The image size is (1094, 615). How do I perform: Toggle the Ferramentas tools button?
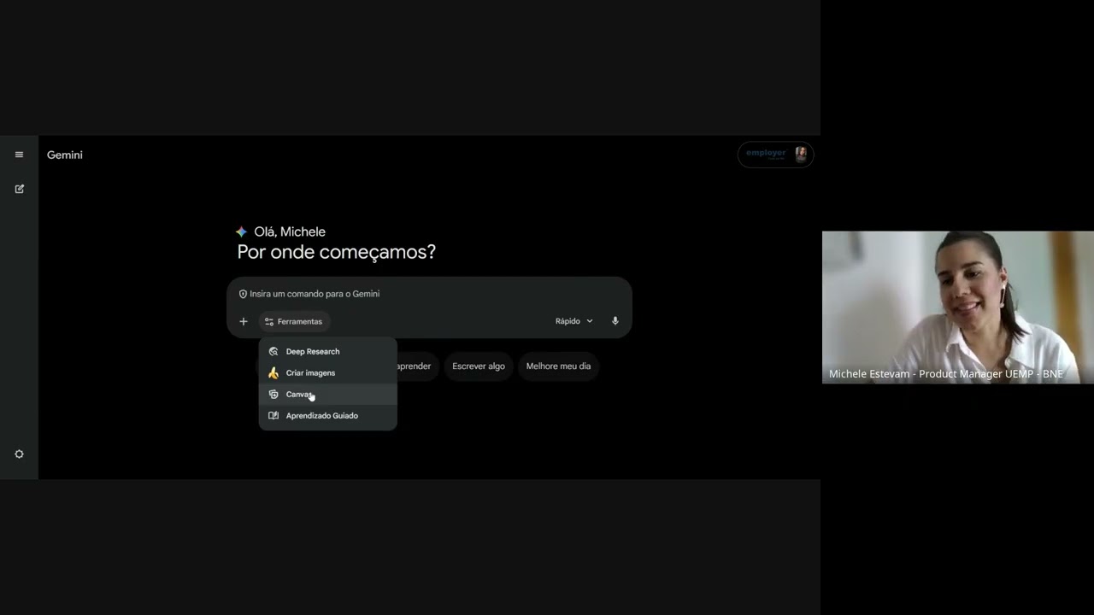point(293,321)
